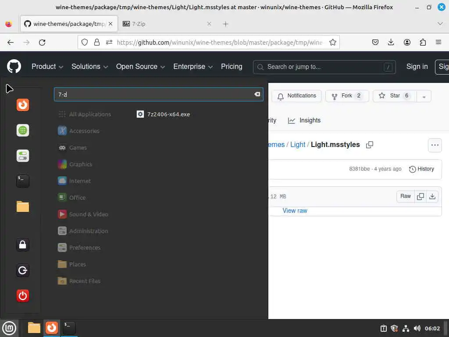
Task: Select All Applications category
Action: (x=85, y=115)
